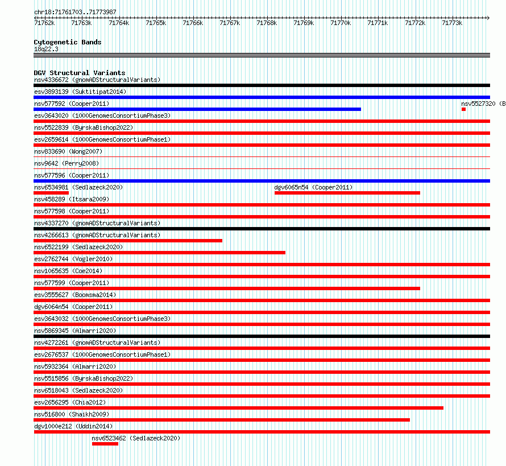Click the red bar under nsv4266613

point(128,241)
